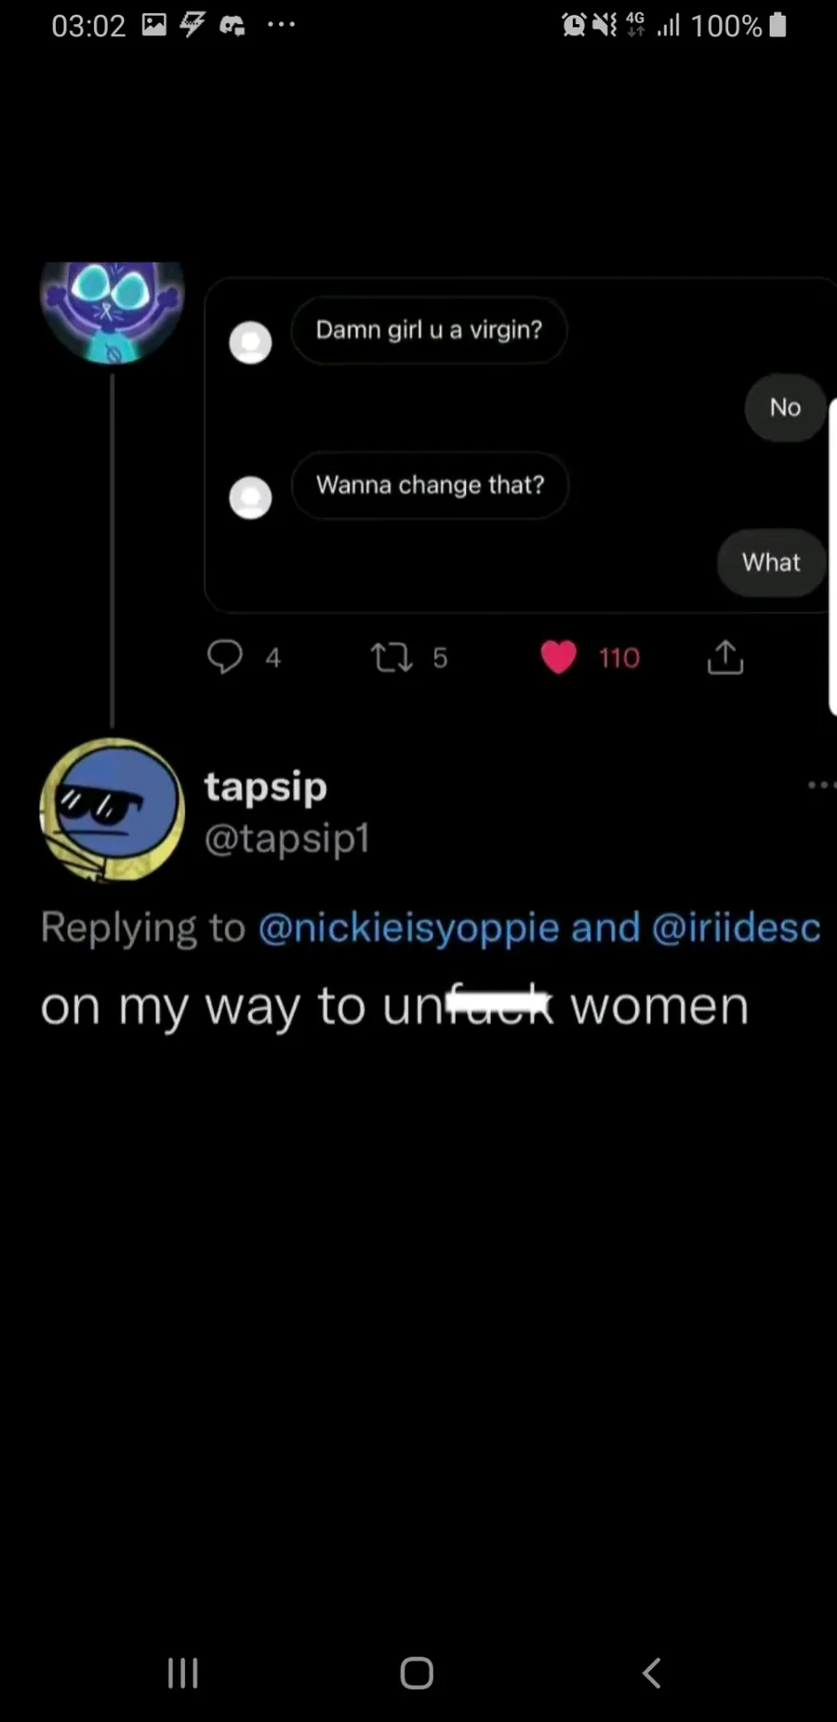Tap the share upload icon
This screenshot has height=1722, width=837.
(725, 656)
